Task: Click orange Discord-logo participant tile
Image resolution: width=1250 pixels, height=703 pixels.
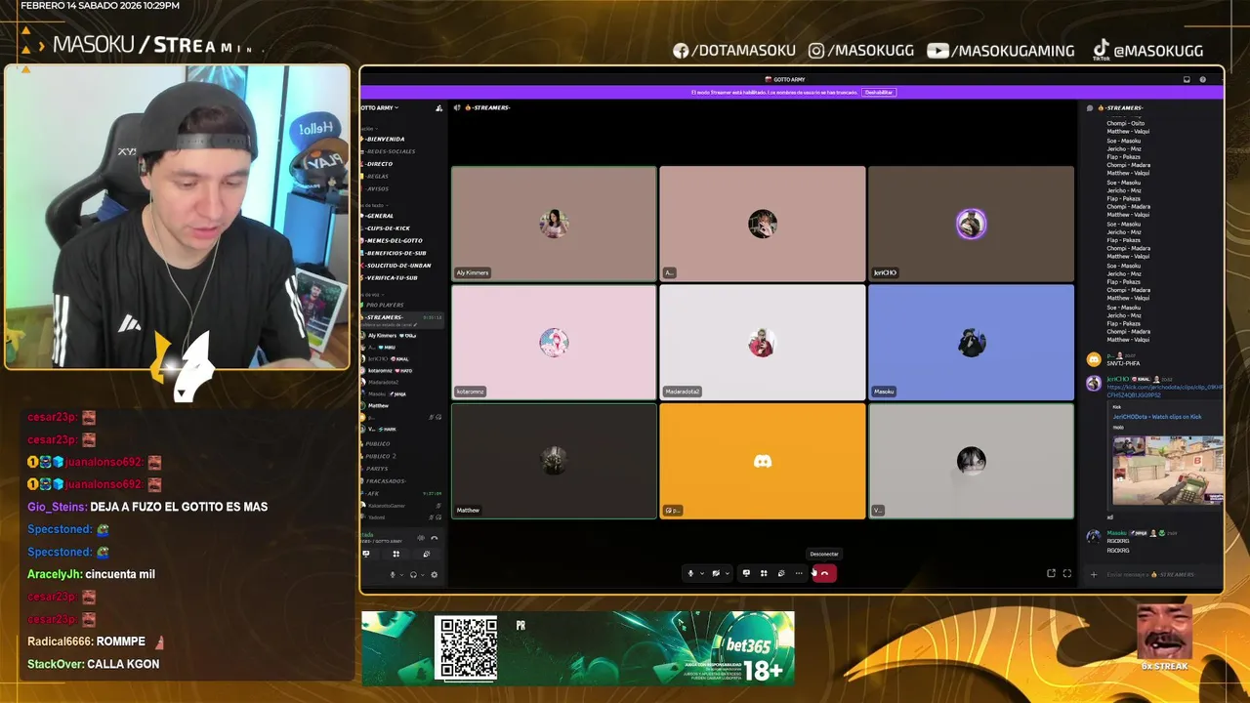Action: pyautogui.click(x=763, y=461)
